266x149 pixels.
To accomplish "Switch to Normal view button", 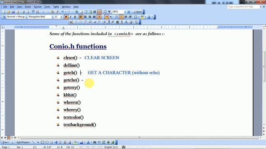I will [x=2, y=138].
